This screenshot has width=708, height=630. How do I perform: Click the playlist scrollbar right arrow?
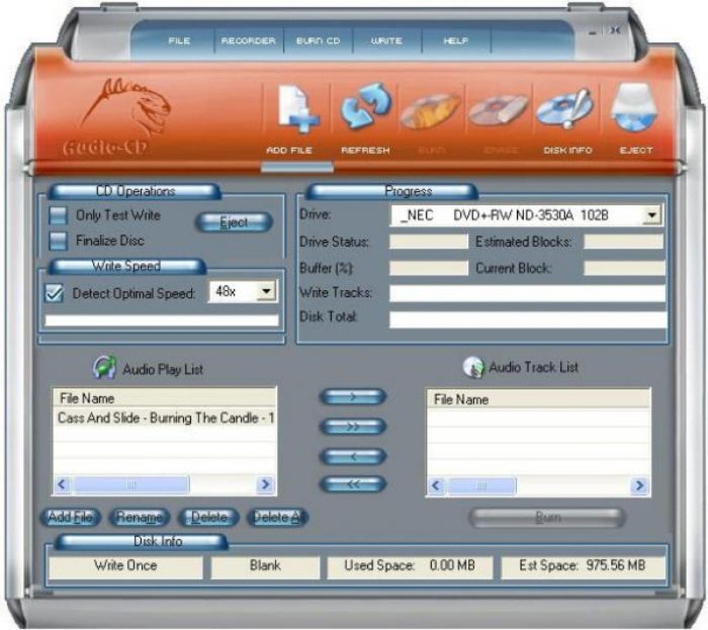(265, 485)
